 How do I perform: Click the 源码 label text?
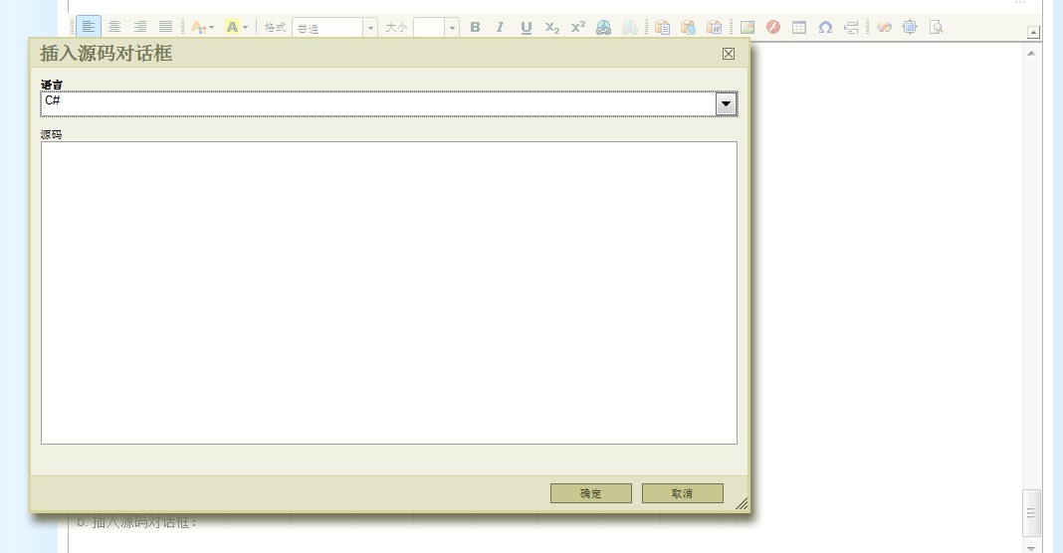click(x=52, y=135)
